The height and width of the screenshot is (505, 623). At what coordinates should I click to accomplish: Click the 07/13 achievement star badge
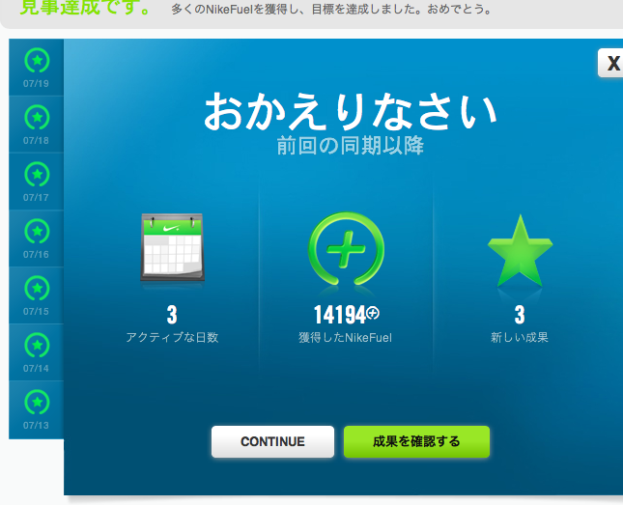[x=36, y=402]
